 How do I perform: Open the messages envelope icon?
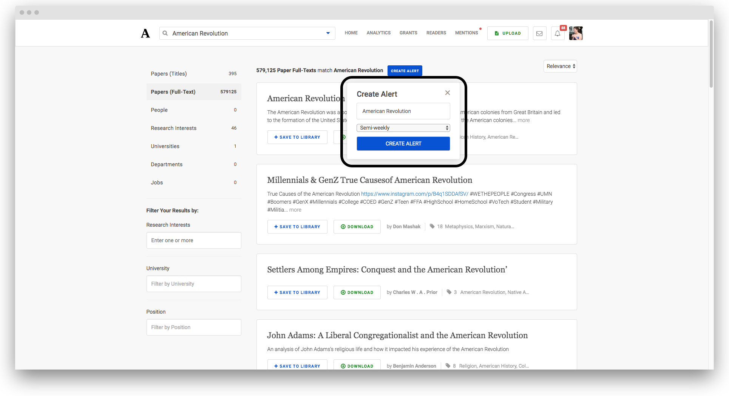coord(539,33)
